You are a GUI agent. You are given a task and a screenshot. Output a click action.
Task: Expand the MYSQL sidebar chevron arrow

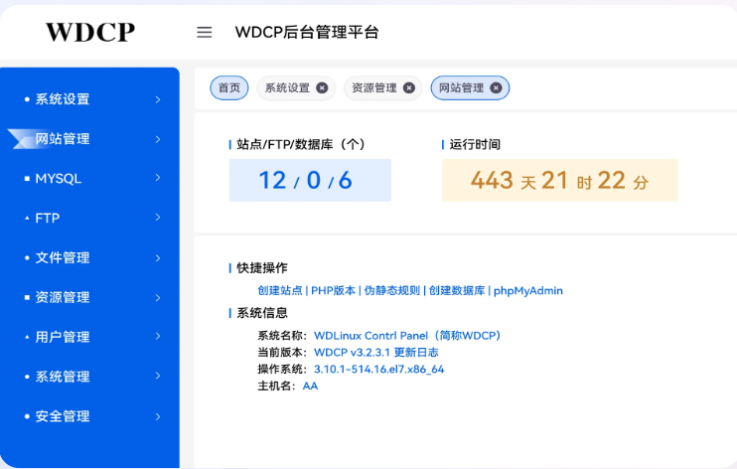[x=158, y=179]
